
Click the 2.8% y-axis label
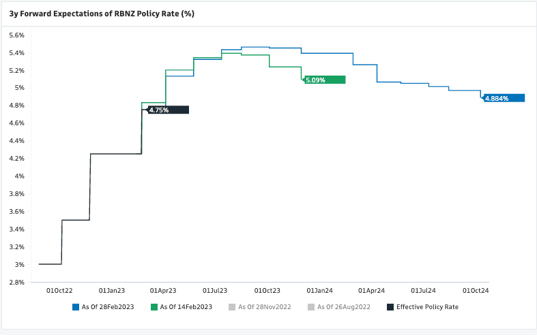point(16,282)
